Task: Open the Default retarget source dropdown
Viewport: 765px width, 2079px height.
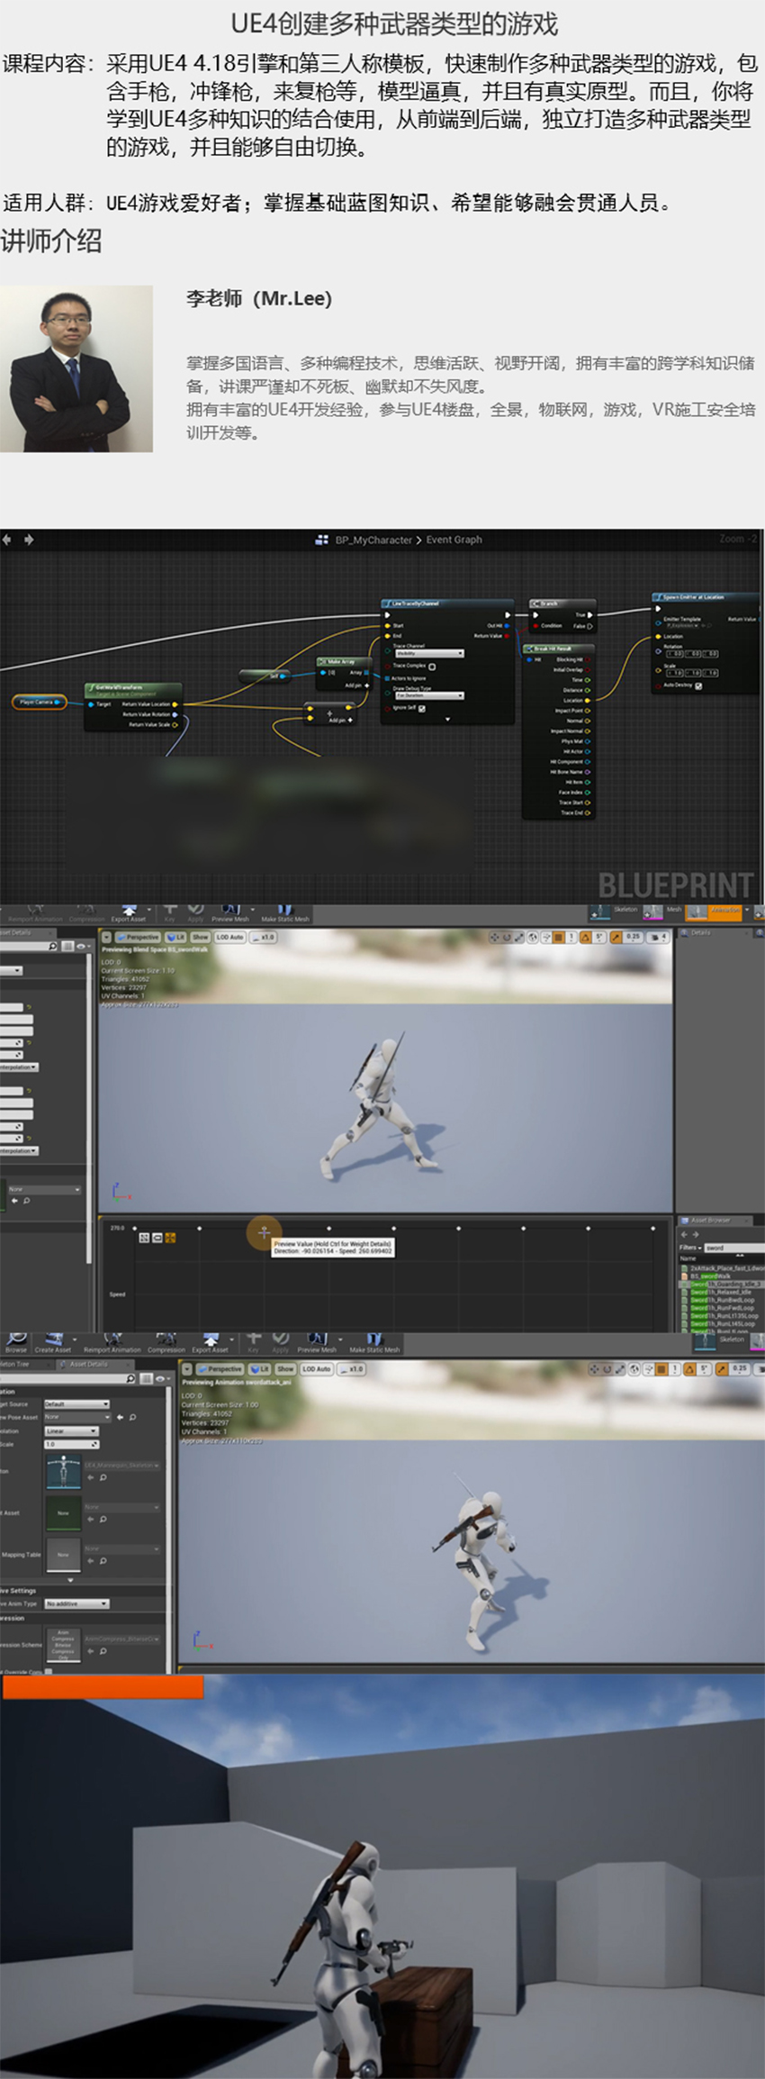Action: pyautogui.click(x=76, y=1403)
